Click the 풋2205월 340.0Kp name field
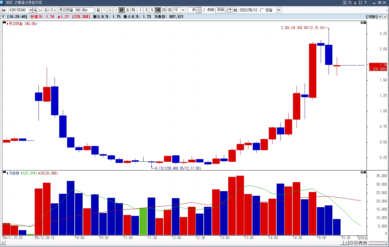This screenshot has width=389, height=247. point(76,10)
